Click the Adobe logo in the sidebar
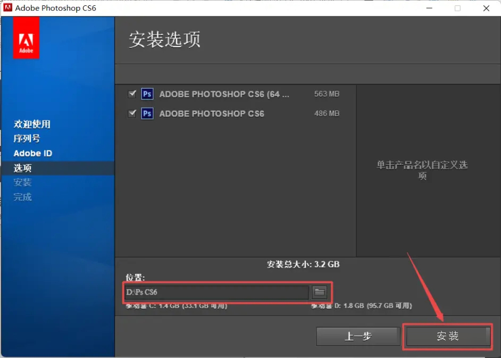 pos(26,37)
